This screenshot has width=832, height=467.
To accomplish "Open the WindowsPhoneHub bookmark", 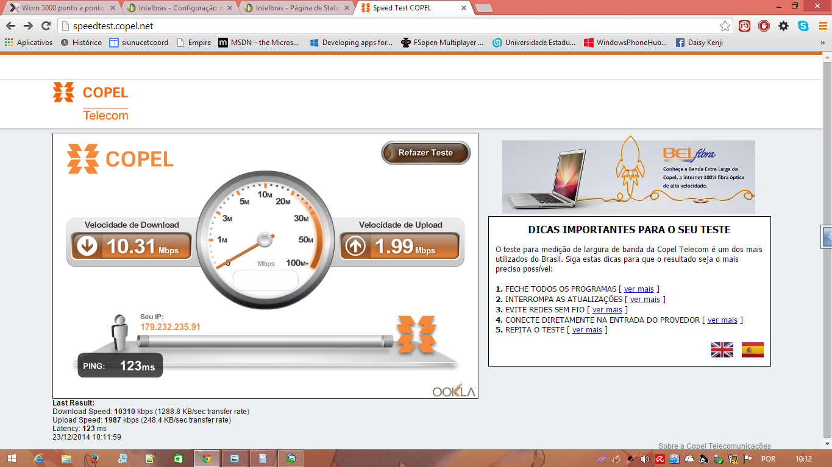I will click(625, 43).
